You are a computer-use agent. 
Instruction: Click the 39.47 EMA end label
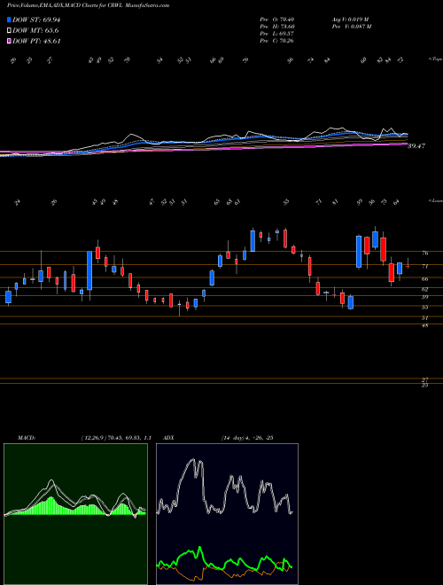pyautogui.click(x=416, y=146)
